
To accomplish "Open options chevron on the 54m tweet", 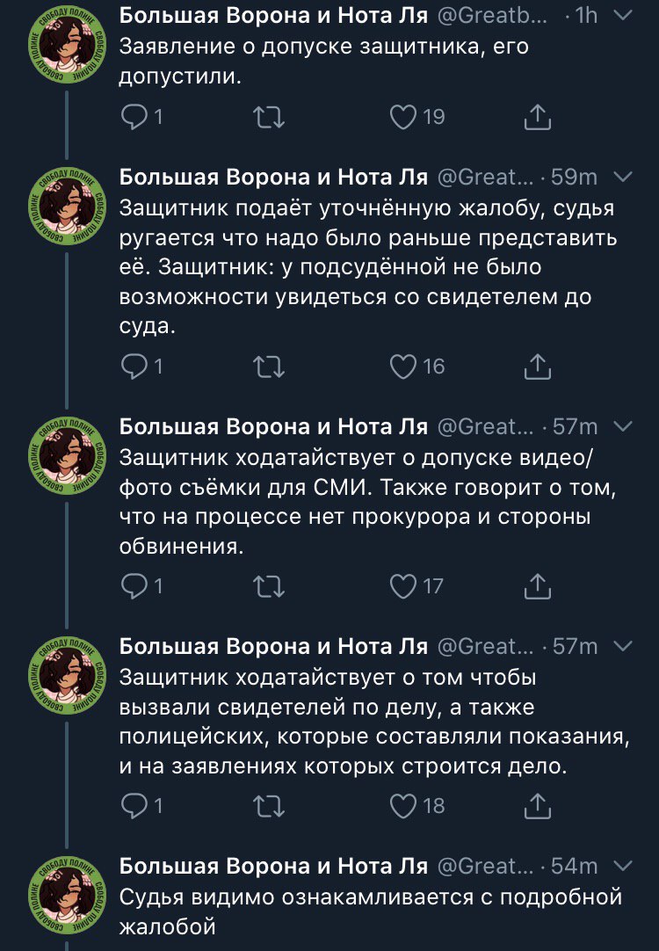I will (621, 867).
